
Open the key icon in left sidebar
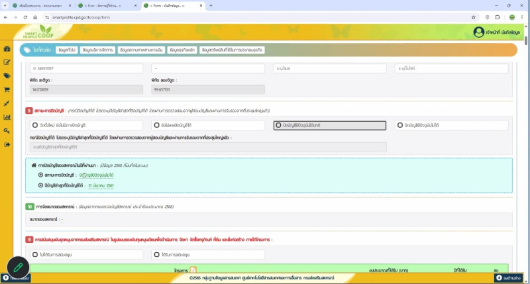click(x=7, y=130)
